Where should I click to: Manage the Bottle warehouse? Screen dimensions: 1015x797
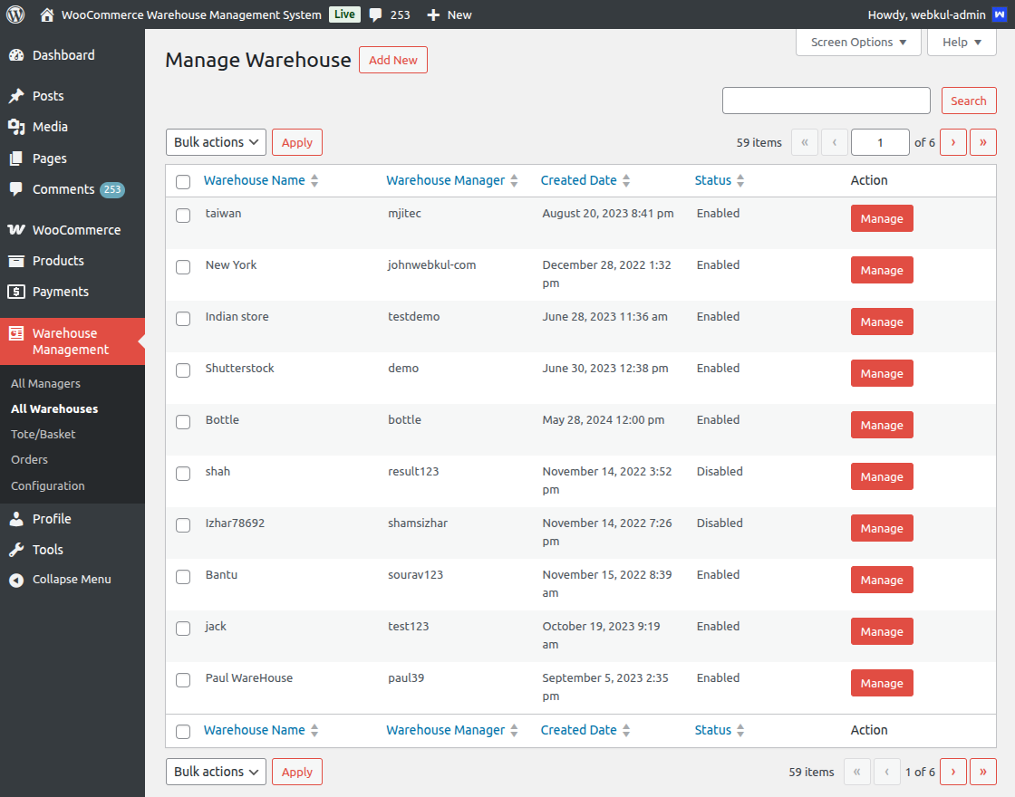[882, 425]
